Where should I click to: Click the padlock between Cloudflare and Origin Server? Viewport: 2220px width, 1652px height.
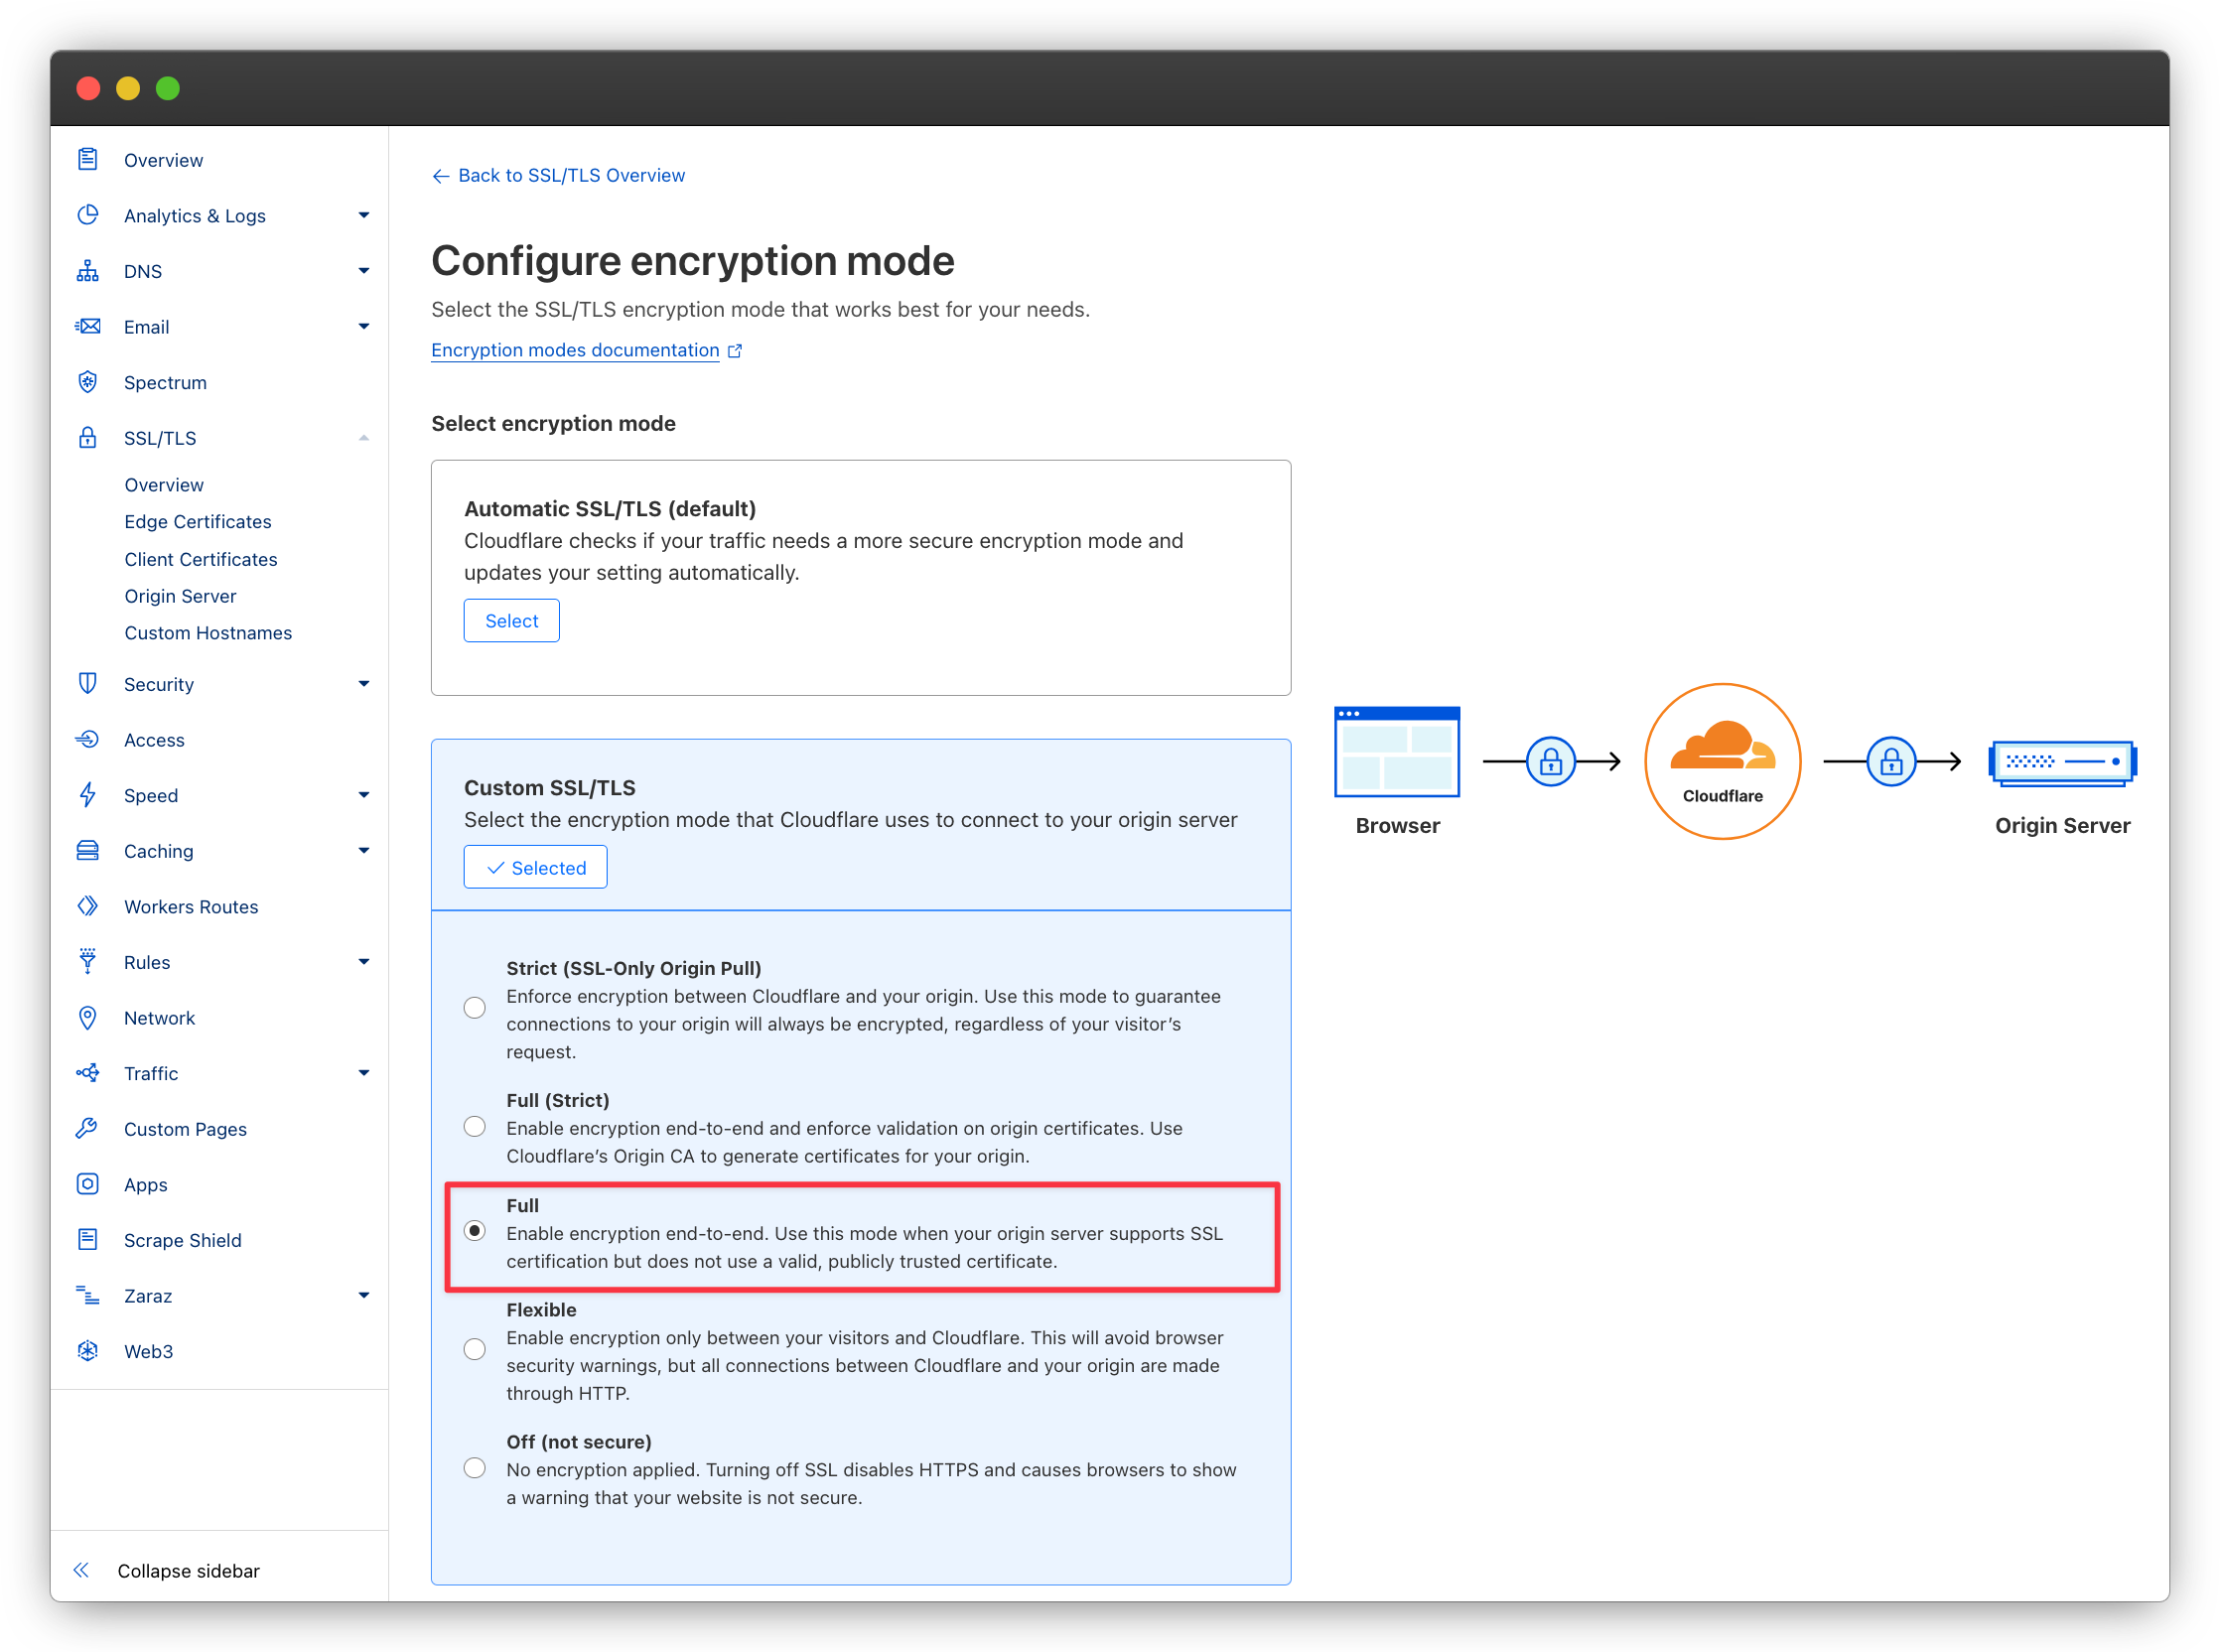(1891, 762)
